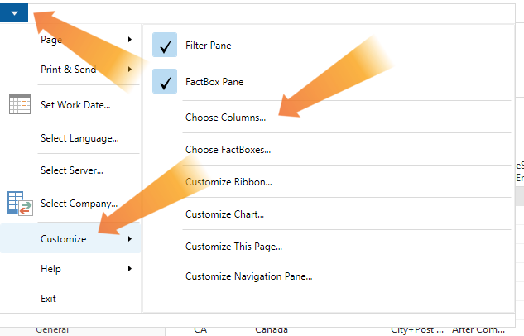Toggle the FactBox Pane checkmark

pos(165,81)
